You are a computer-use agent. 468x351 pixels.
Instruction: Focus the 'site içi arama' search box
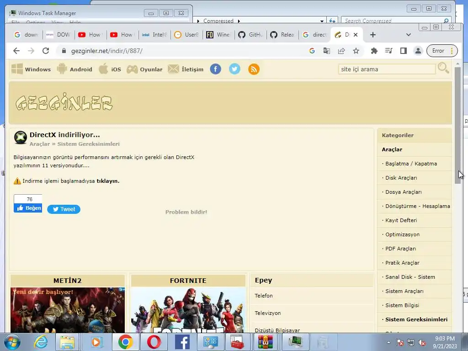387,69
